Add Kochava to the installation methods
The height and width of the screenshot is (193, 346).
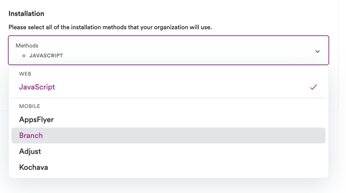pos(168,167)
